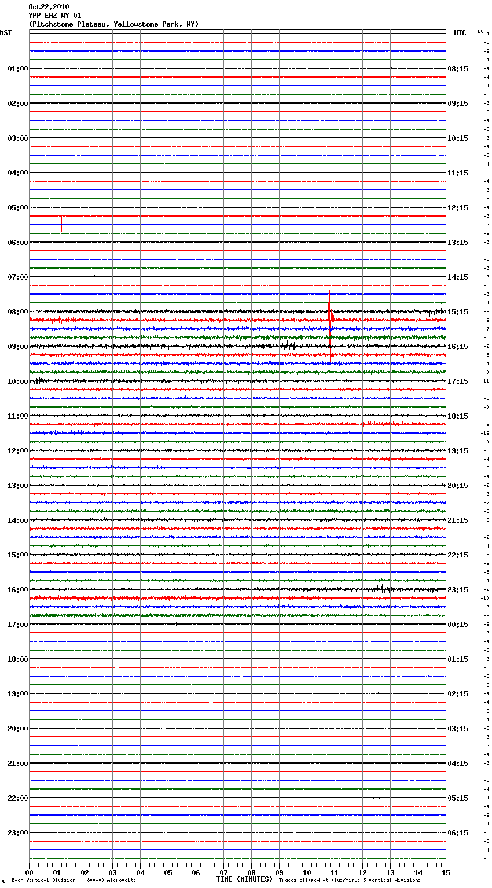Click the 13:15 UTC time label
Screen dimensions: 492x888
pos(458,243)
